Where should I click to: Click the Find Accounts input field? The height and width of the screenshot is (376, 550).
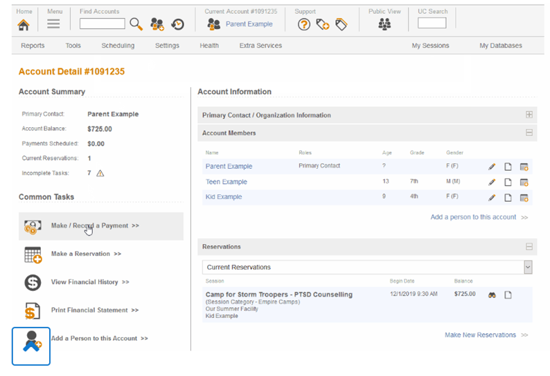point(103,24)
